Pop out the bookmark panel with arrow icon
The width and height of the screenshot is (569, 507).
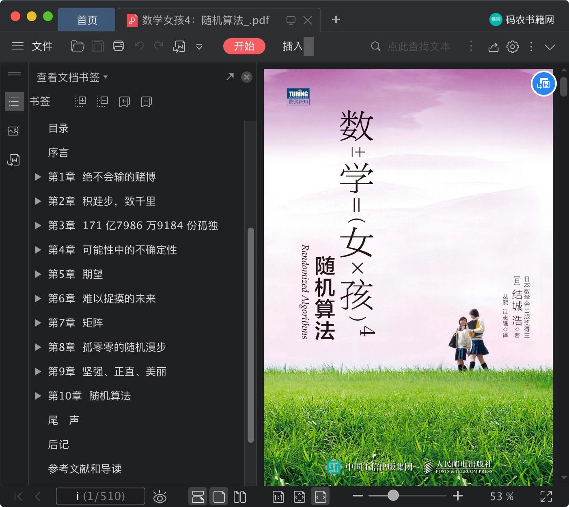pyautogui.click(x=230, y=77)
